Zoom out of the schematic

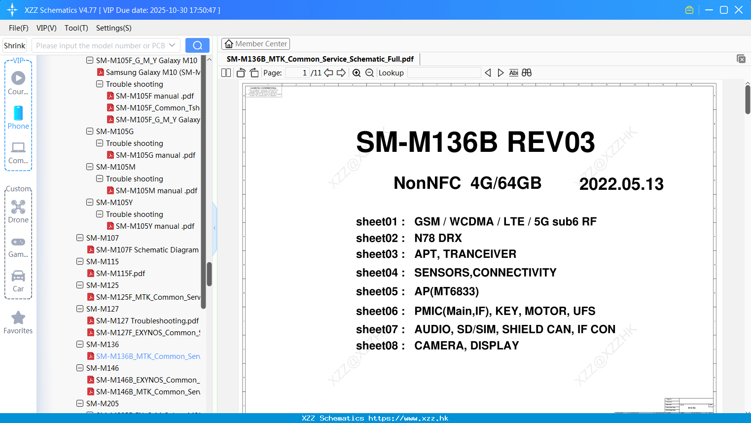pos(369,73)
